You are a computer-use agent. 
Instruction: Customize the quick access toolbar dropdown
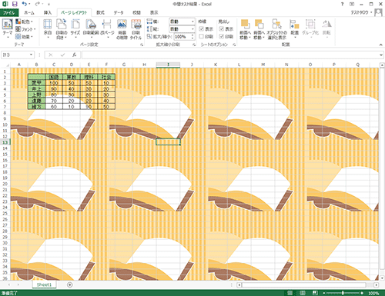point(49,4)
